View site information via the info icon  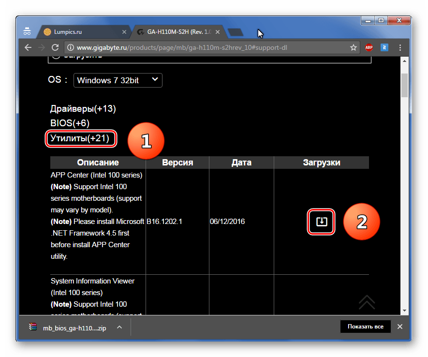click(71, 47)
